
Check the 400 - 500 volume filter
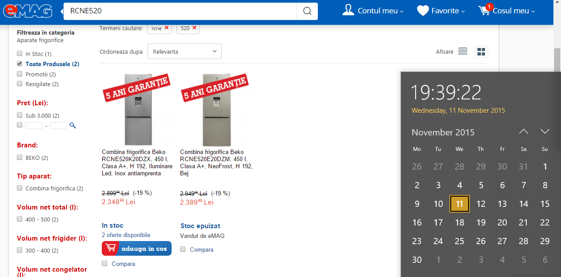pyautogui.click(x=20, y=219)
